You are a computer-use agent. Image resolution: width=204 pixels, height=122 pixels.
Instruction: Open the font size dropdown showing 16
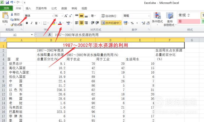point(62,16)
